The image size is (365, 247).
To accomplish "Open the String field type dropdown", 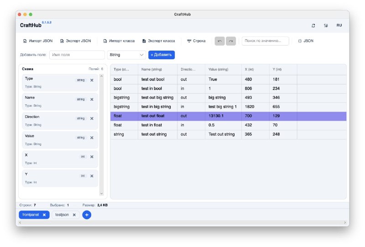I will [126, 55].
